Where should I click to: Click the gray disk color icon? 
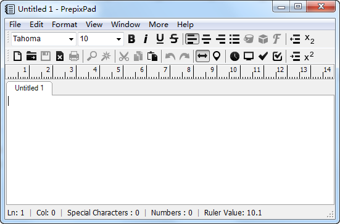point(249,39)
